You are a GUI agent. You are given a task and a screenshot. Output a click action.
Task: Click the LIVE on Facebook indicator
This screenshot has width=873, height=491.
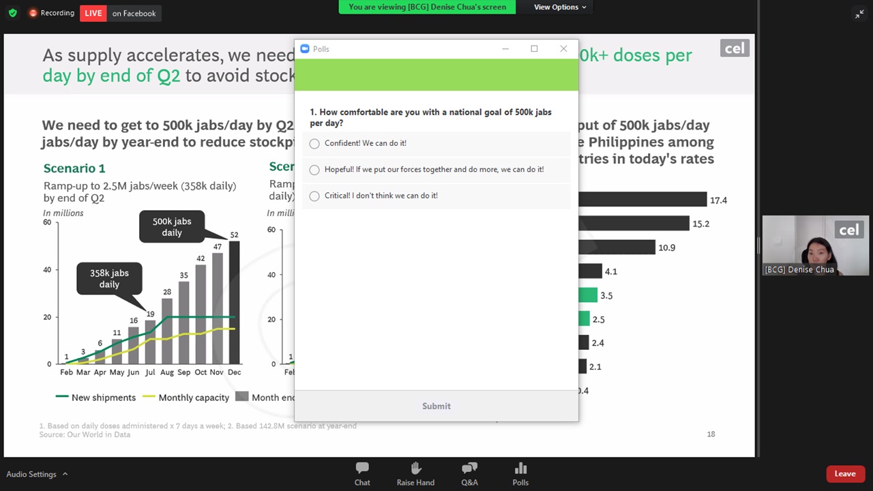click(120, 13)
